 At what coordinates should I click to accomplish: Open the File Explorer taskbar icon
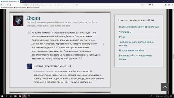15,96
